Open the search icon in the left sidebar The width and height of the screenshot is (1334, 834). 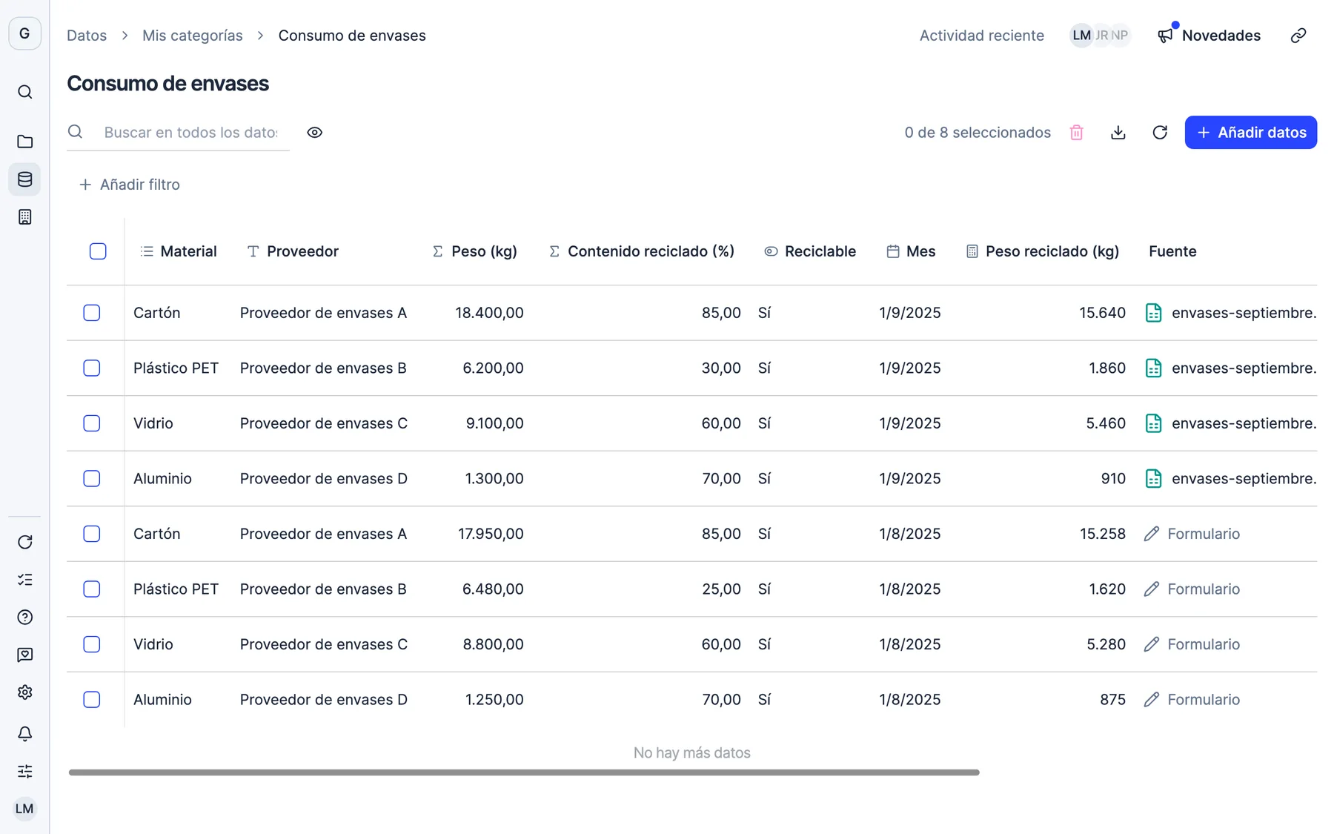(24, 92)
